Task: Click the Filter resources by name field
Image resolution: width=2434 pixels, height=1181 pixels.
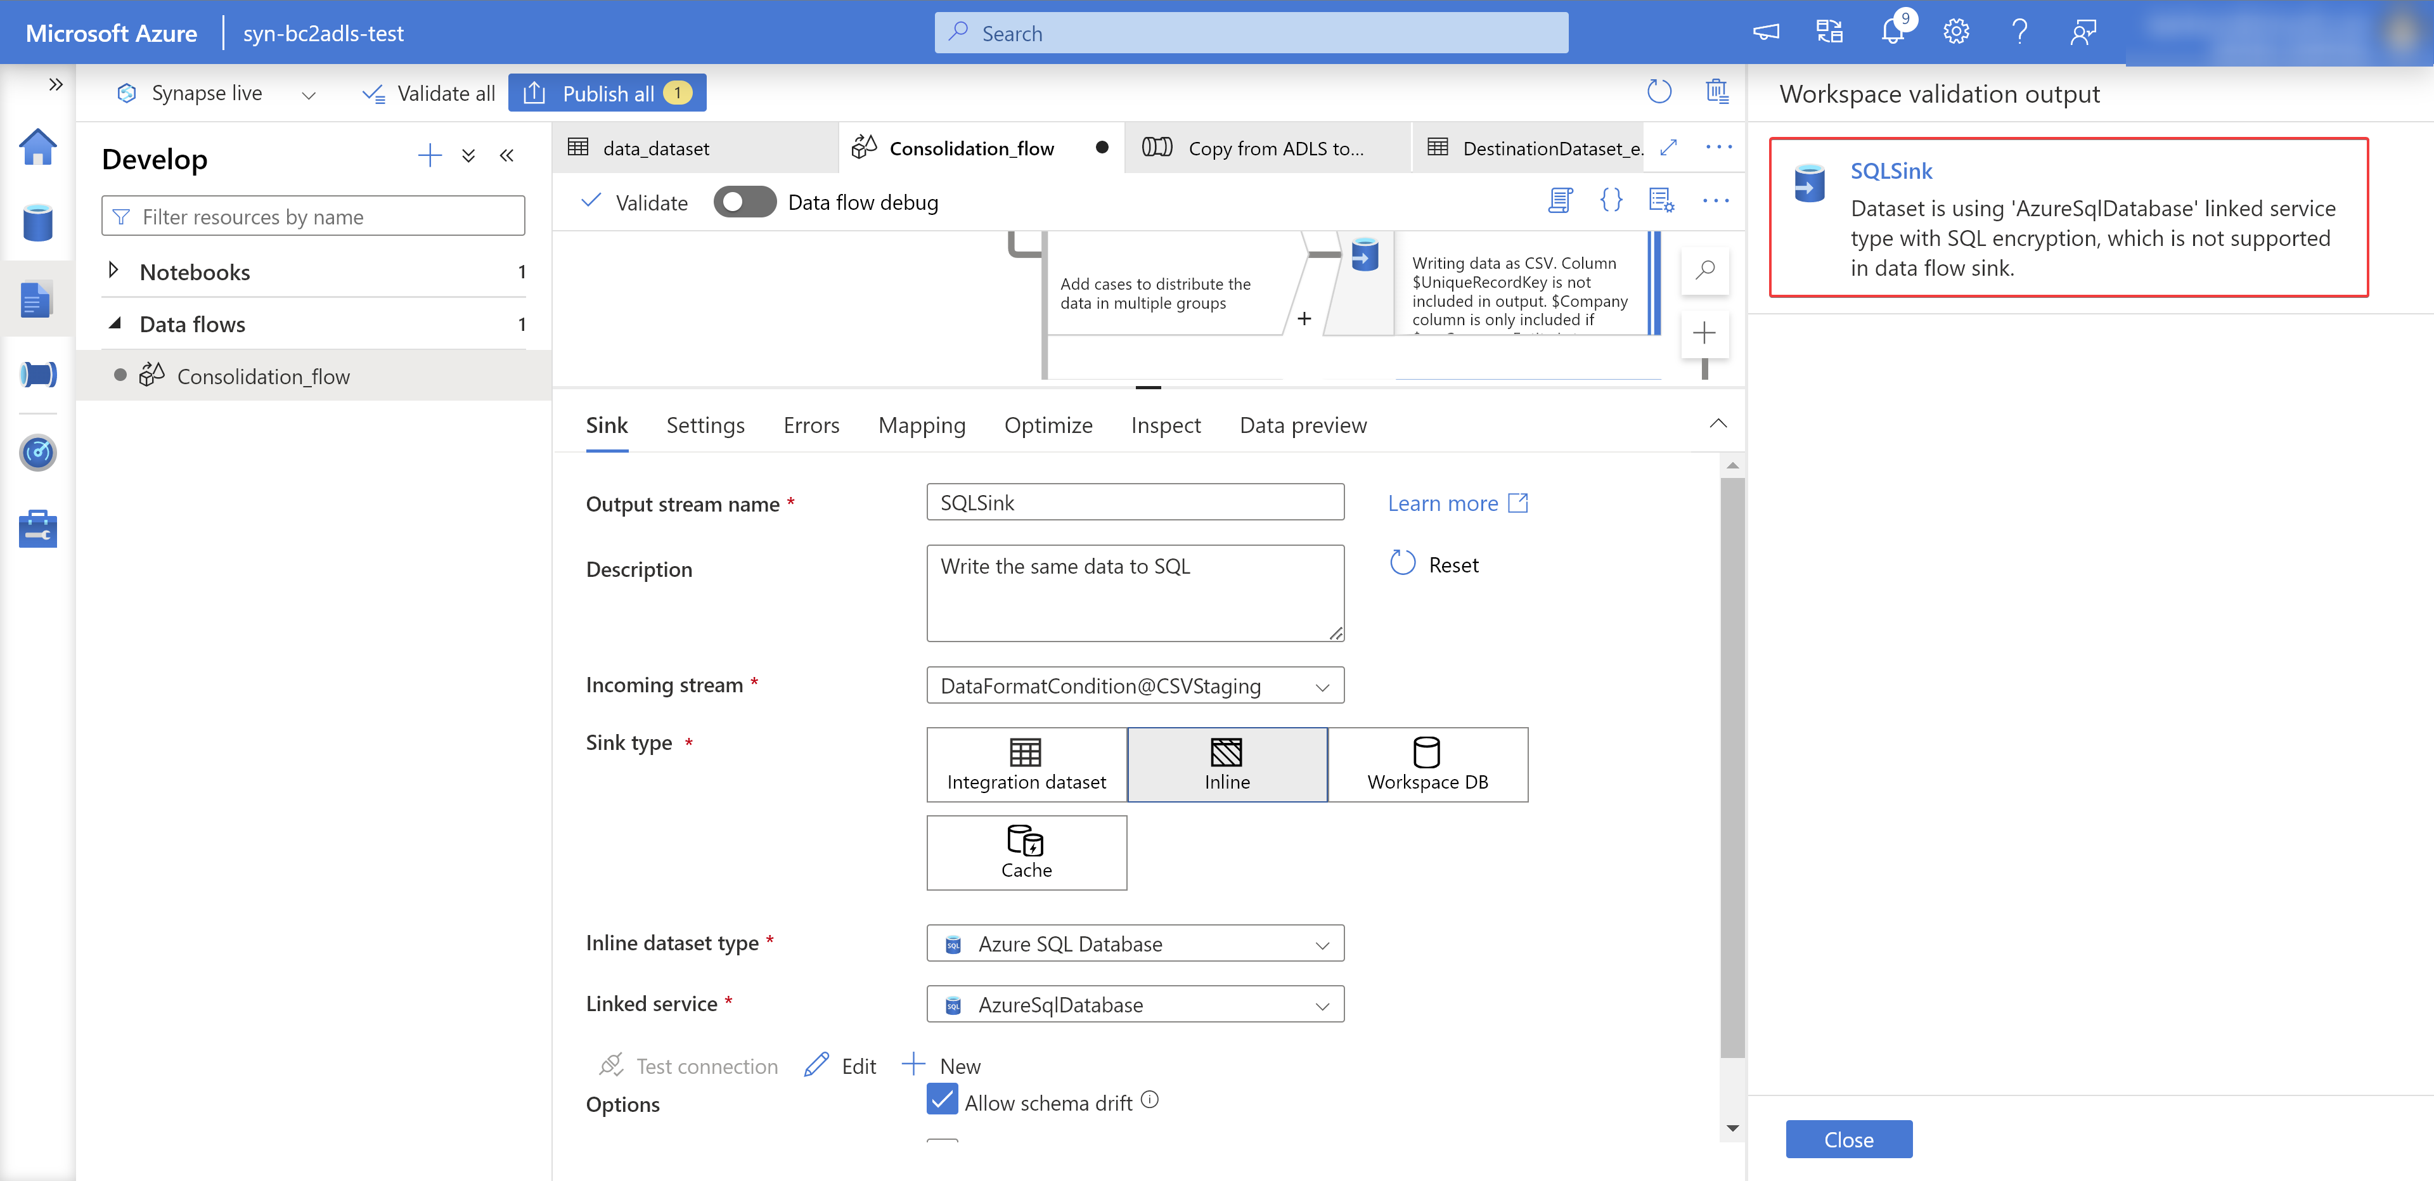Action: pyautogui.click(x=312, y=216)
